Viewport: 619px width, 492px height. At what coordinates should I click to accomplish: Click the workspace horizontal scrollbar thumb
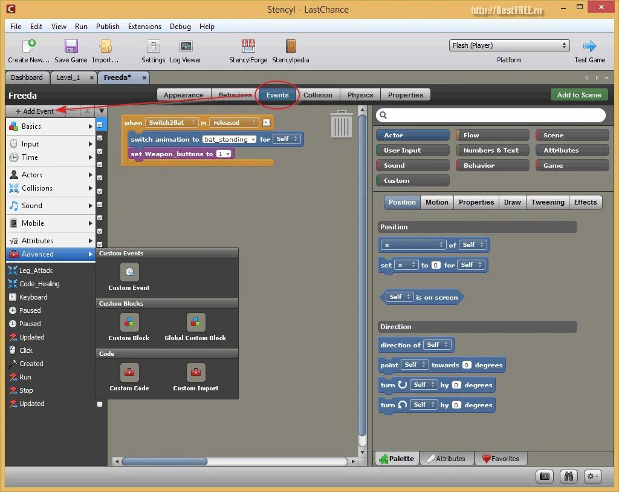[164, 461]
